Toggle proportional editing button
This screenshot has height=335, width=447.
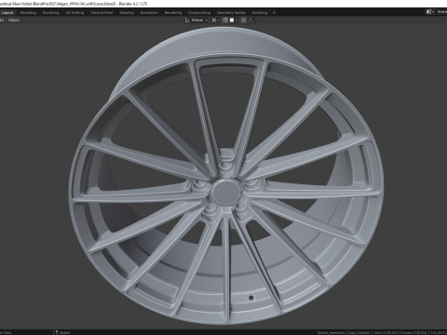[244, 20]
